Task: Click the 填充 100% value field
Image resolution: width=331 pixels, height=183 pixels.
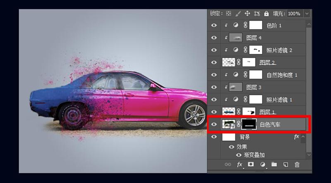Action: 294,14
